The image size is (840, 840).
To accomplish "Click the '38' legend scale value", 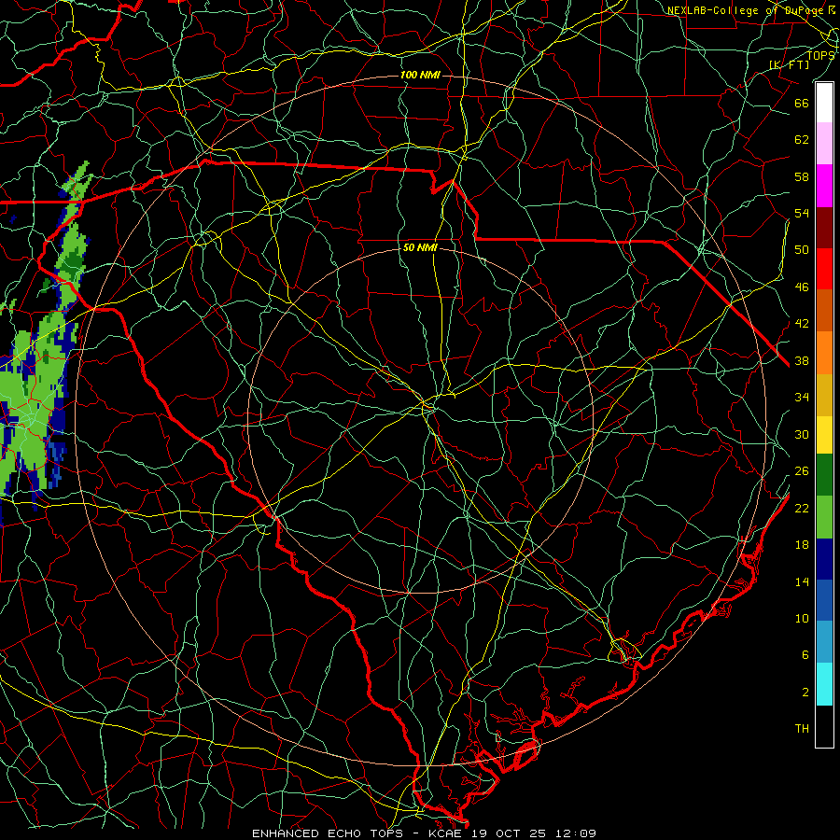I will pyautogui.click(x=802, y=360).
